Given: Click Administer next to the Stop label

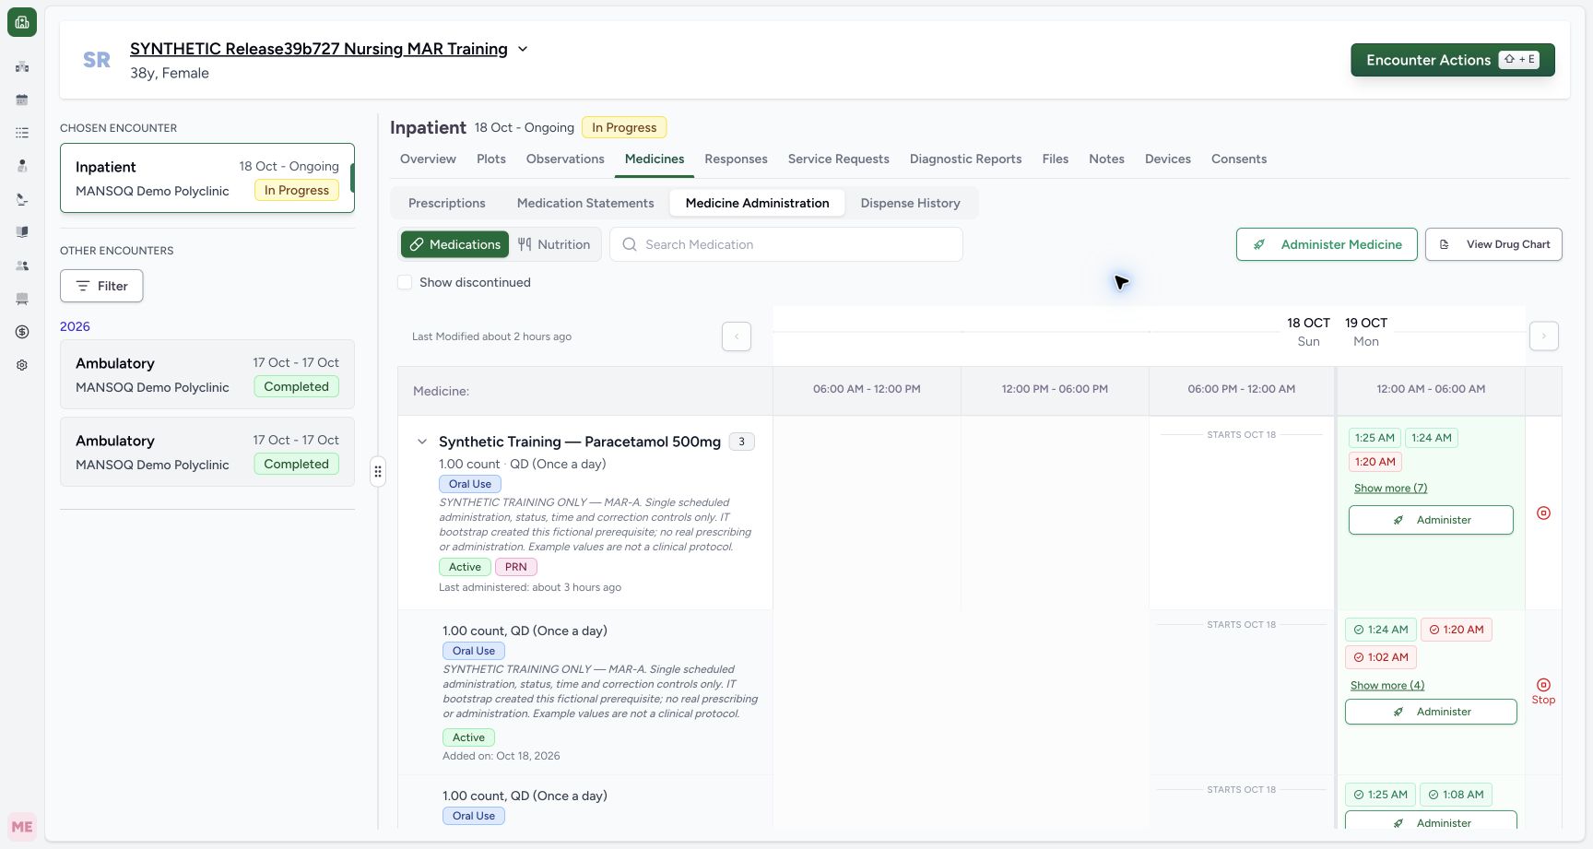Looking at the screenshot, I should pyautogui.click(x=1431, y=712).
